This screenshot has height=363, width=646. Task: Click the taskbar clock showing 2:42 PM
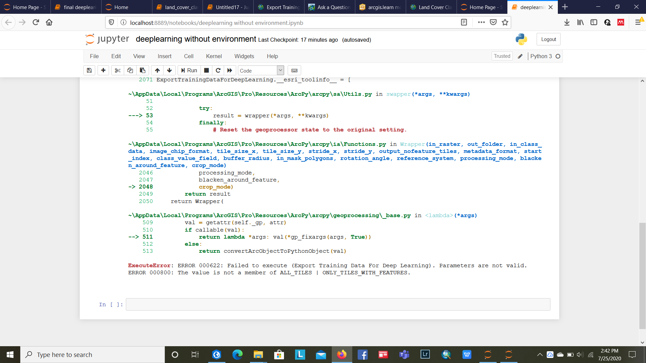[609, 355]
